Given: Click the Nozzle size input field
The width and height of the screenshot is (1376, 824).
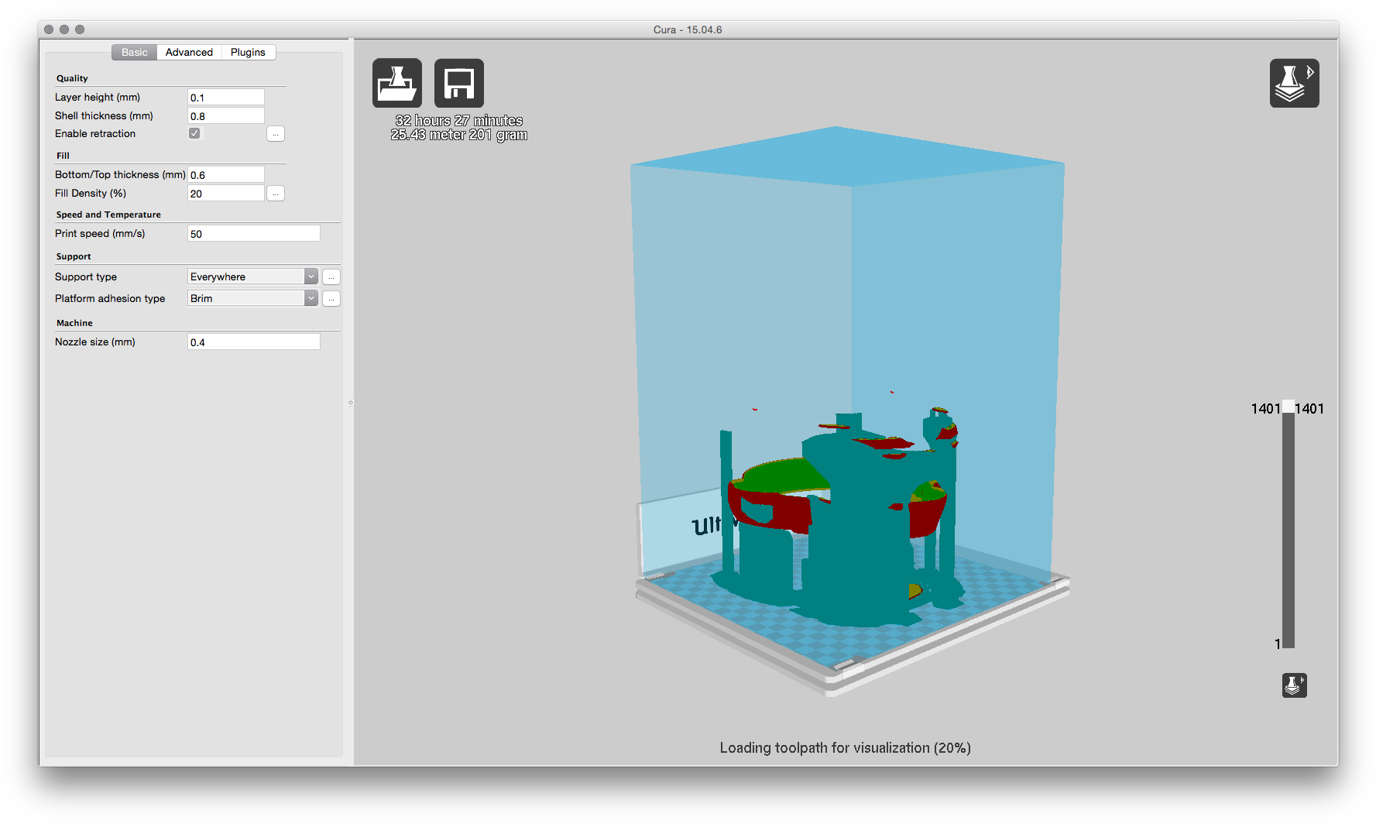Looking at the screenshot, I should coord(254,342).
